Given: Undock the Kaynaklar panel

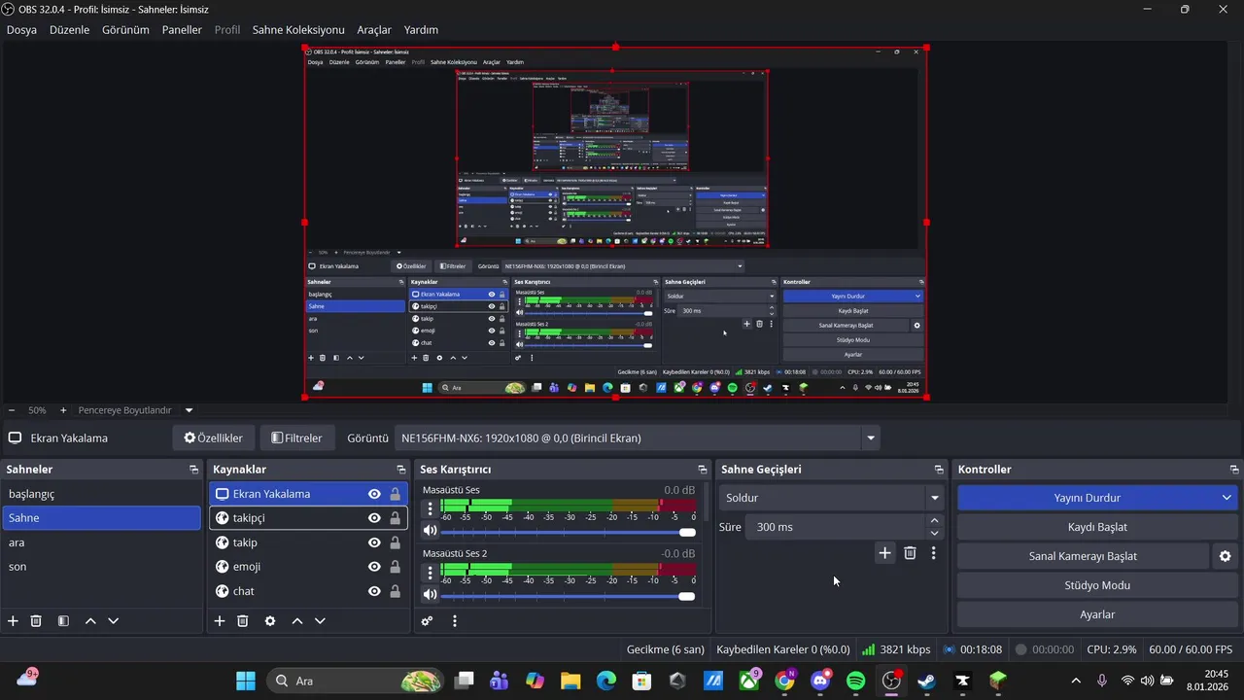Looking at the screenshot, I should click(x=400, y=470).
